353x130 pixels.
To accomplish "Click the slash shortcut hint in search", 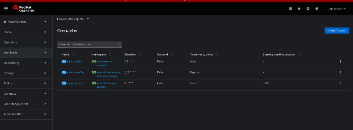I will [x=119, y=45].
